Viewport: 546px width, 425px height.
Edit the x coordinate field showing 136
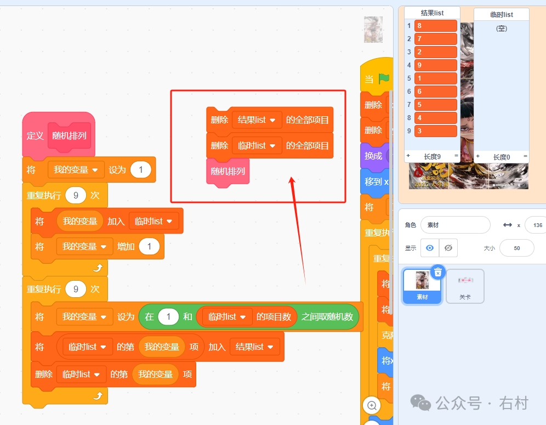[535, 225]
